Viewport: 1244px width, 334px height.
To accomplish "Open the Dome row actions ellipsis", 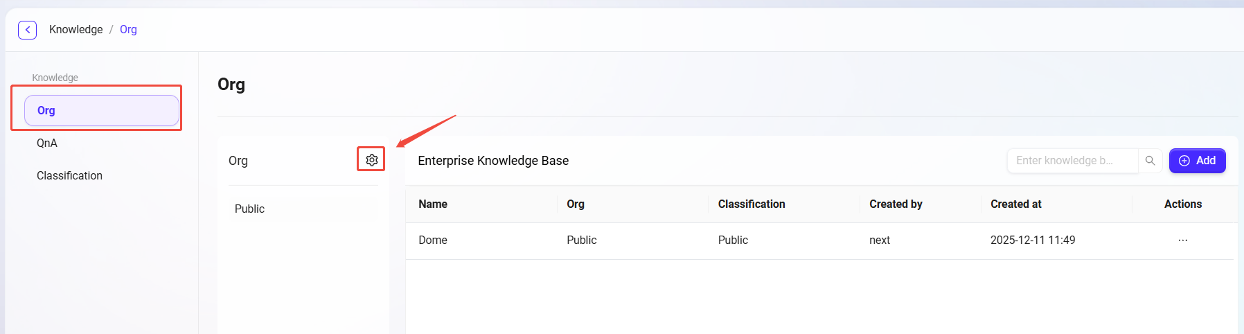I will [x=1182, y=240].
